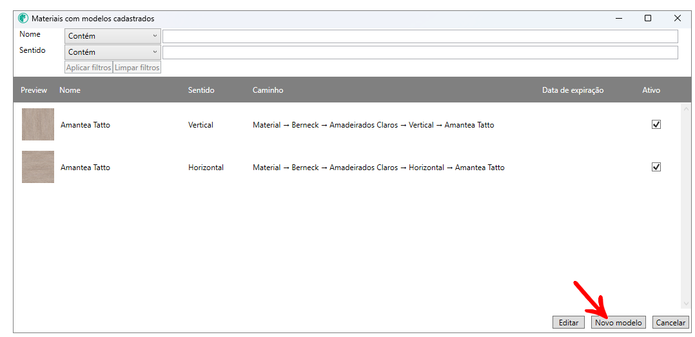
Task: Click the Cancelar button
Action: 671,322
